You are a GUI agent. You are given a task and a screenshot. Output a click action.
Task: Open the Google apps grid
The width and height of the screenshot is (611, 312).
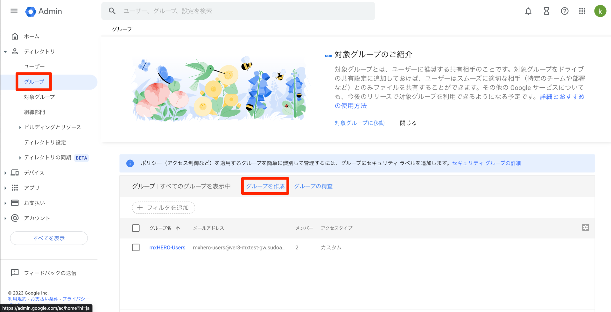tap(582, 11)
